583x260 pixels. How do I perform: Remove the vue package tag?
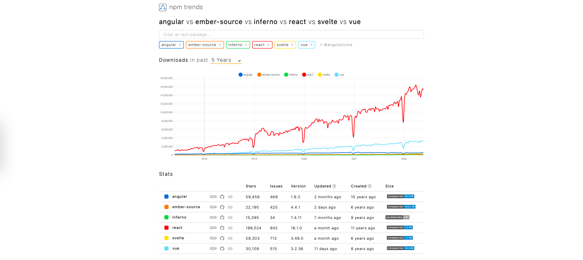point(311,45)
